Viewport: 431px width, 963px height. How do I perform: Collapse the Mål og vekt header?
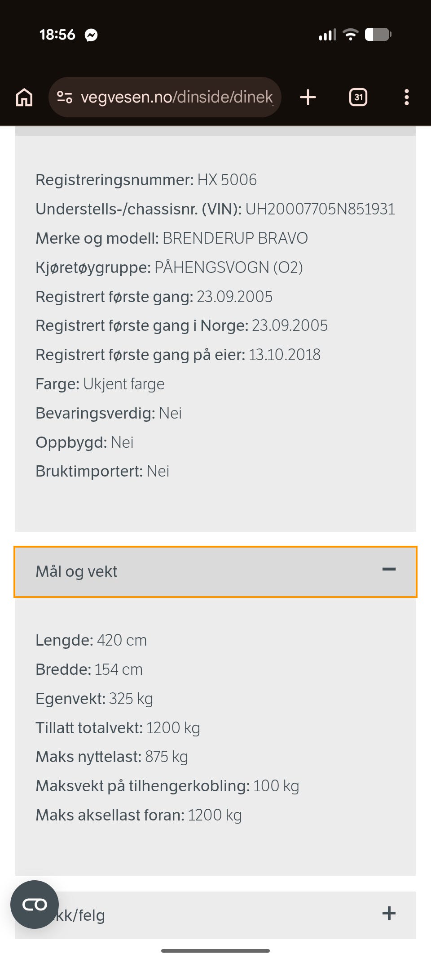pyautogui.click(x=215, y=572)
